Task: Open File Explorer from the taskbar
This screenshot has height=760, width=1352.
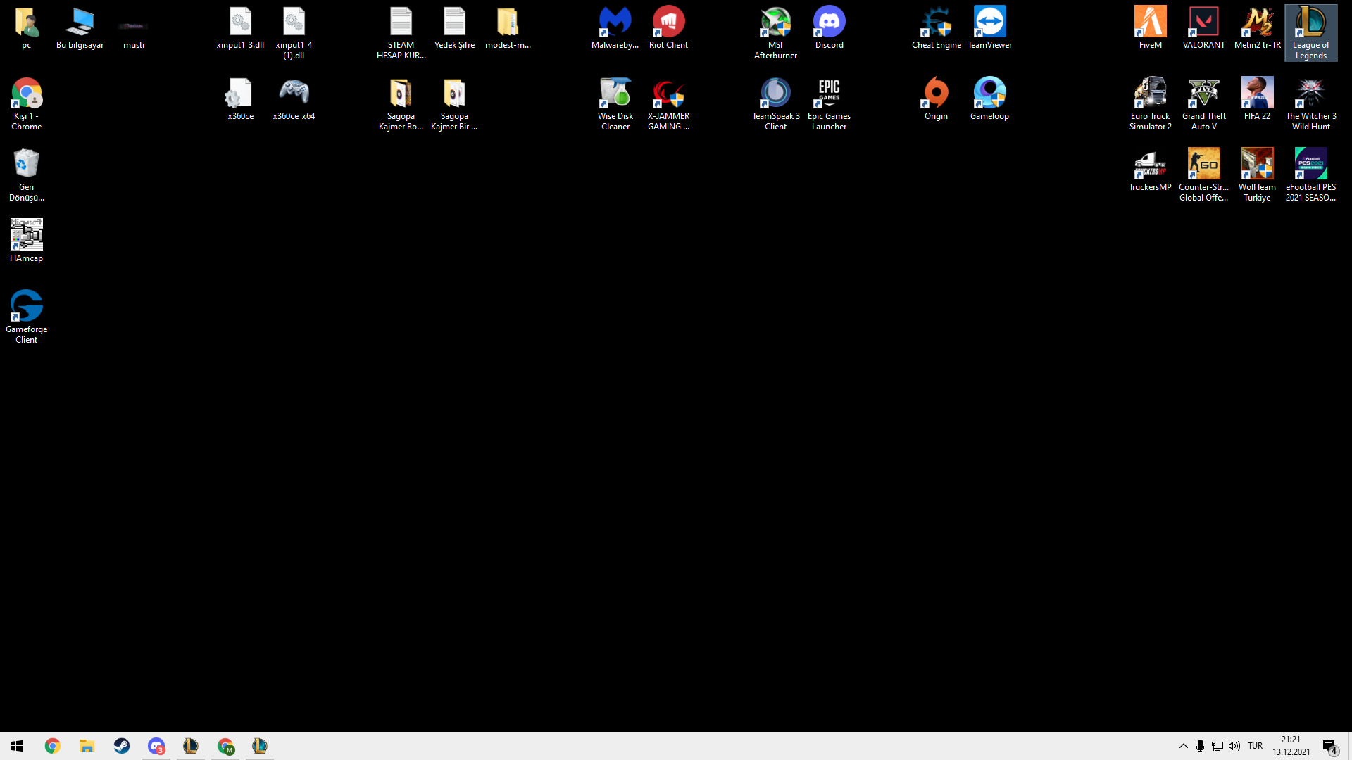Action: [87, 746]
